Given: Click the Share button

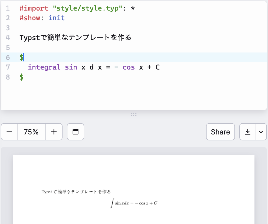Looking at the screenshot, I should tap(220, 132).
